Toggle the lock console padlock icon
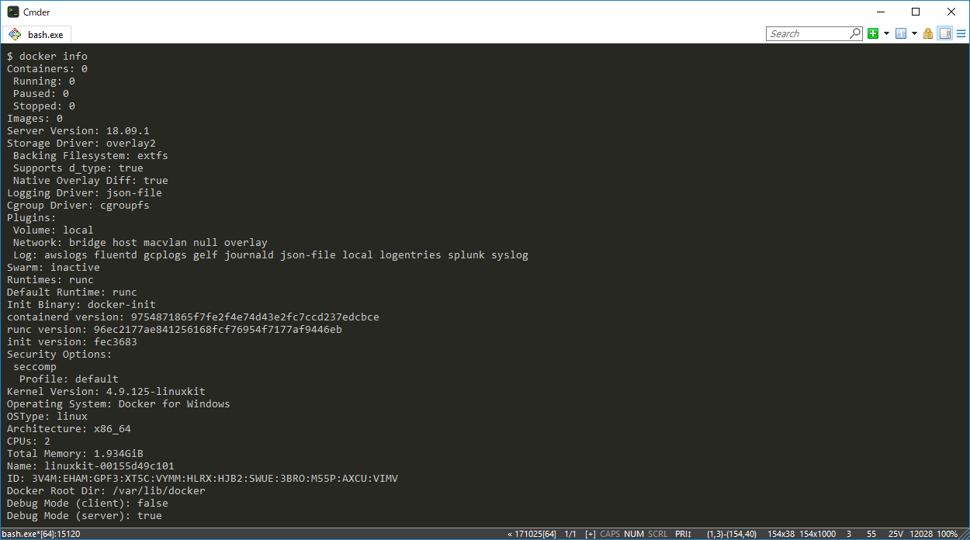The width and height of the screenshot is (970, 540). tap(928, 33)
